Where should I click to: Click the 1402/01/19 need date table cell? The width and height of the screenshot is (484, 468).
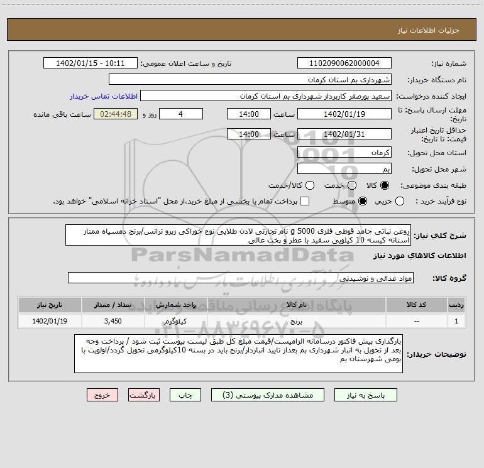50,321
